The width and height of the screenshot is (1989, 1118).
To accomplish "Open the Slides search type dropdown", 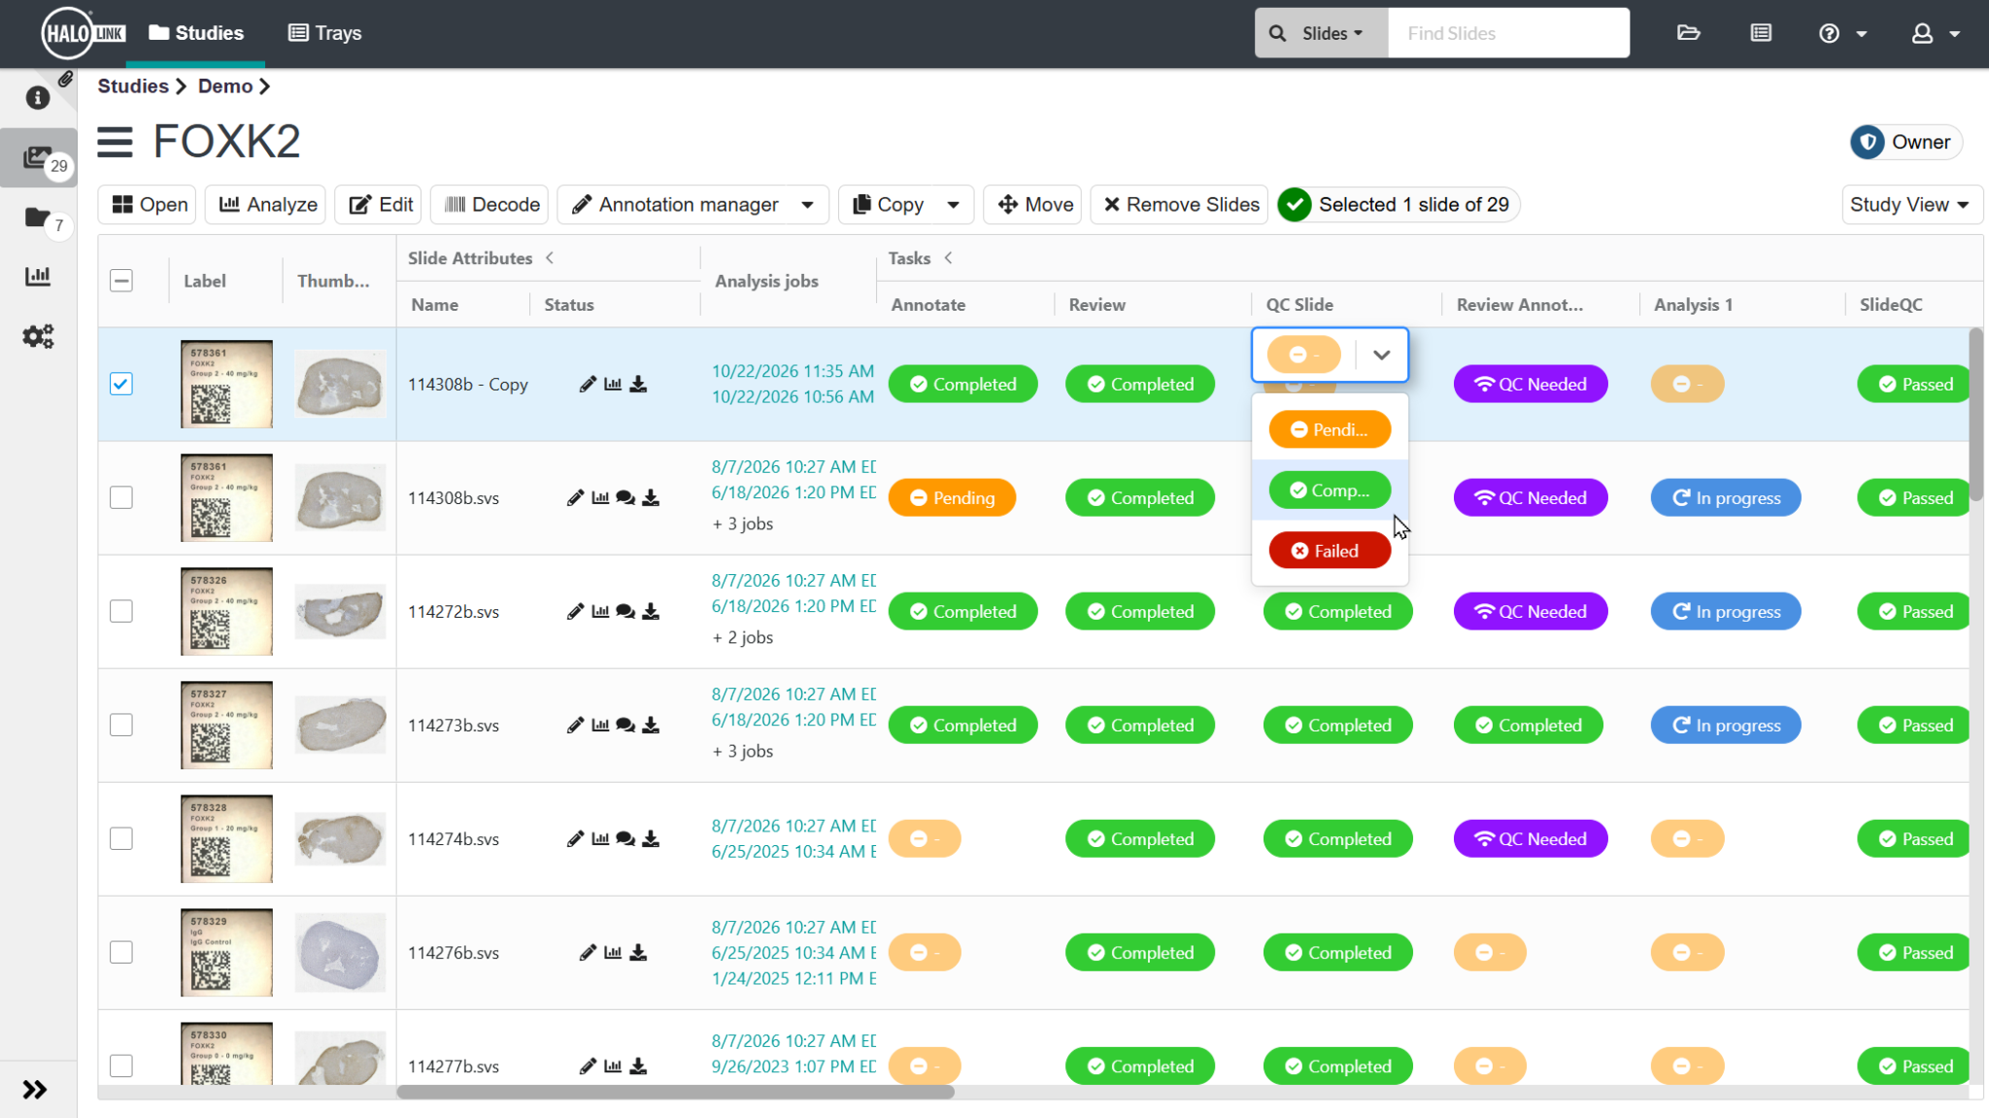I will tap(1321, 33).
